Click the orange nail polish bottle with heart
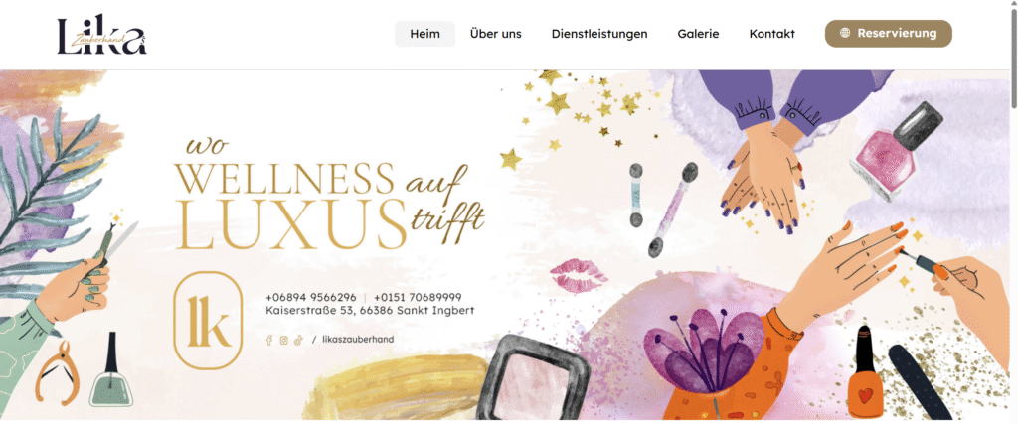The image size is (1018, 424). pyautogui.click(x=866, y=371)
